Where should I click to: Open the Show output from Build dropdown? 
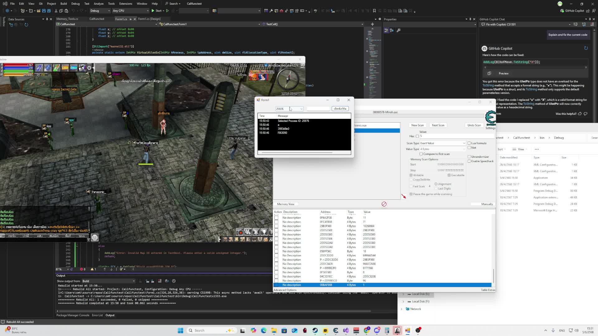point(108,281)
